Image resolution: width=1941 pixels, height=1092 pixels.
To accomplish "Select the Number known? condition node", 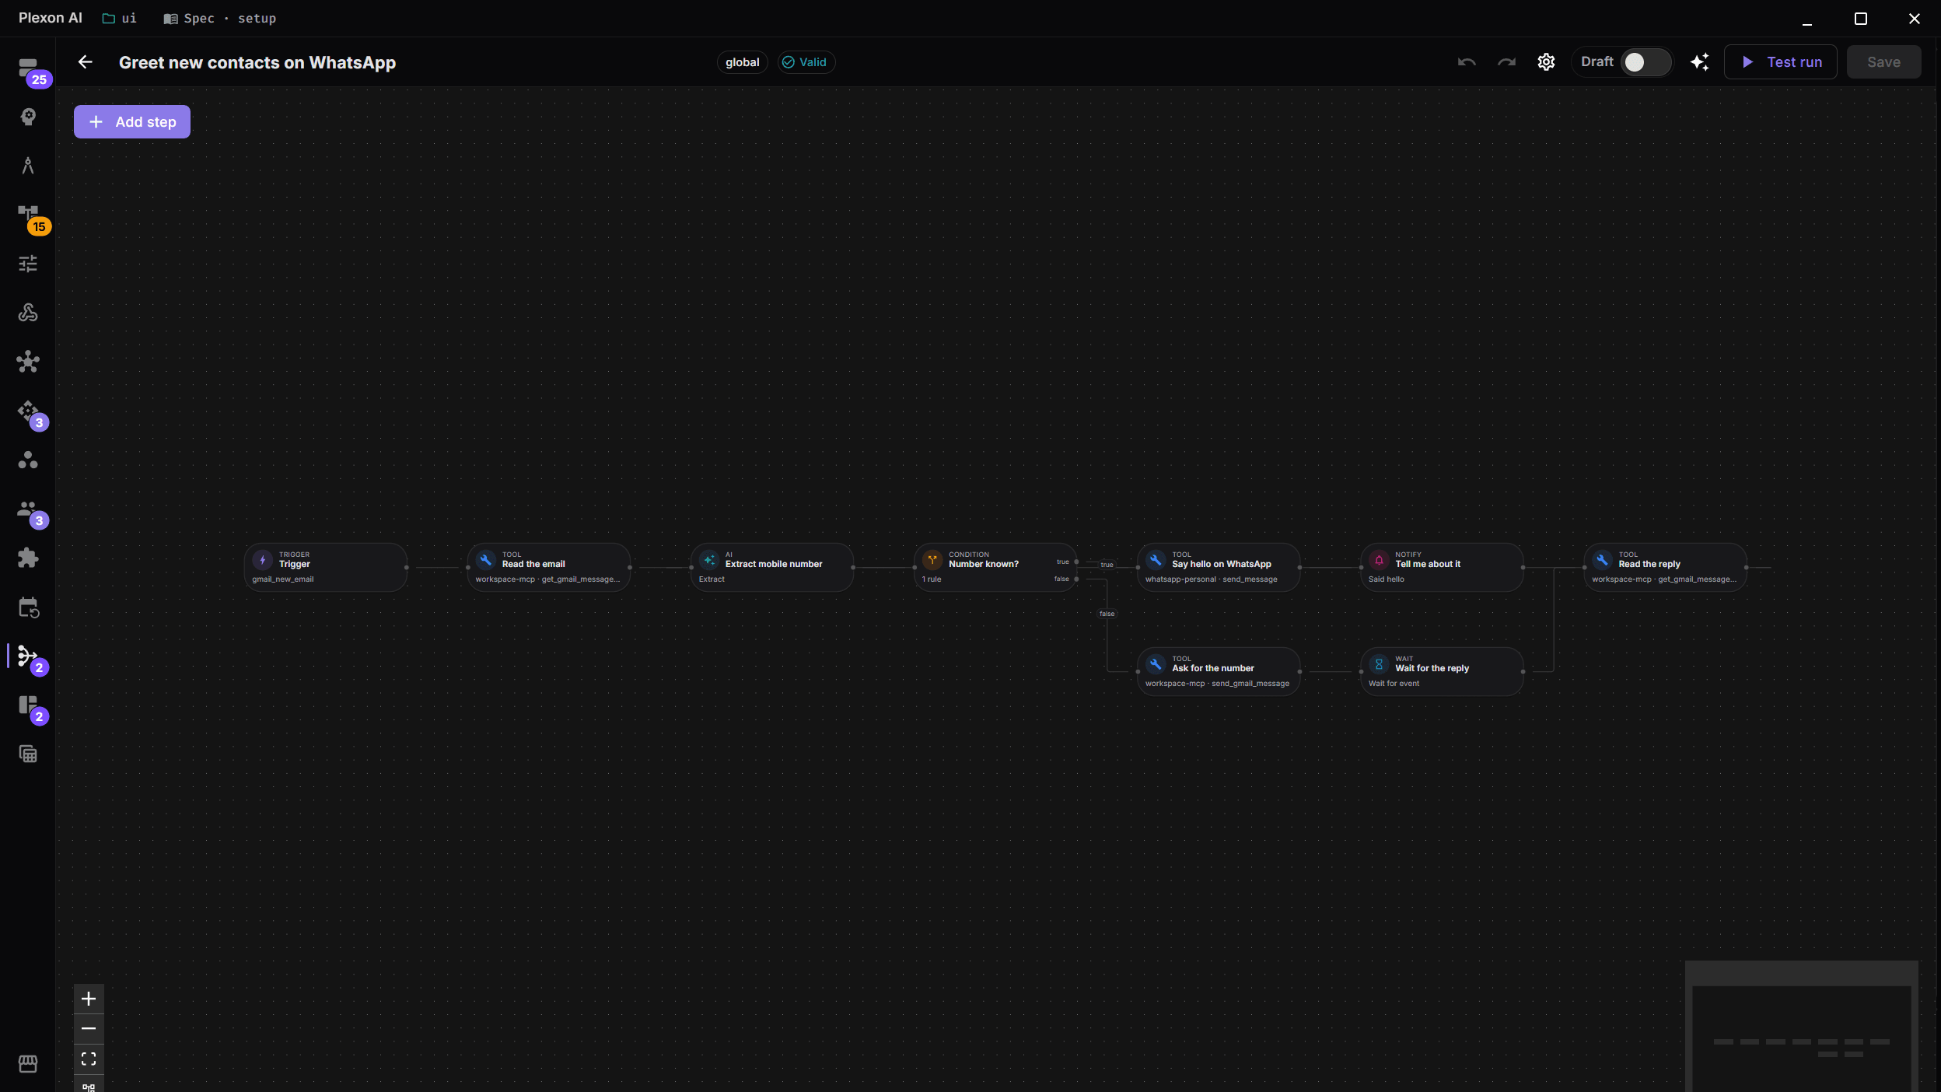I will click(x=995, y=568).
